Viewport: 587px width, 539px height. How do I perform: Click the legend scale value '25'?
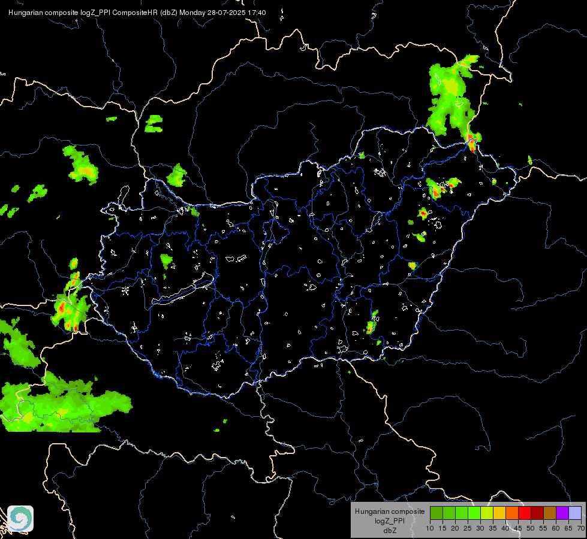468,529
